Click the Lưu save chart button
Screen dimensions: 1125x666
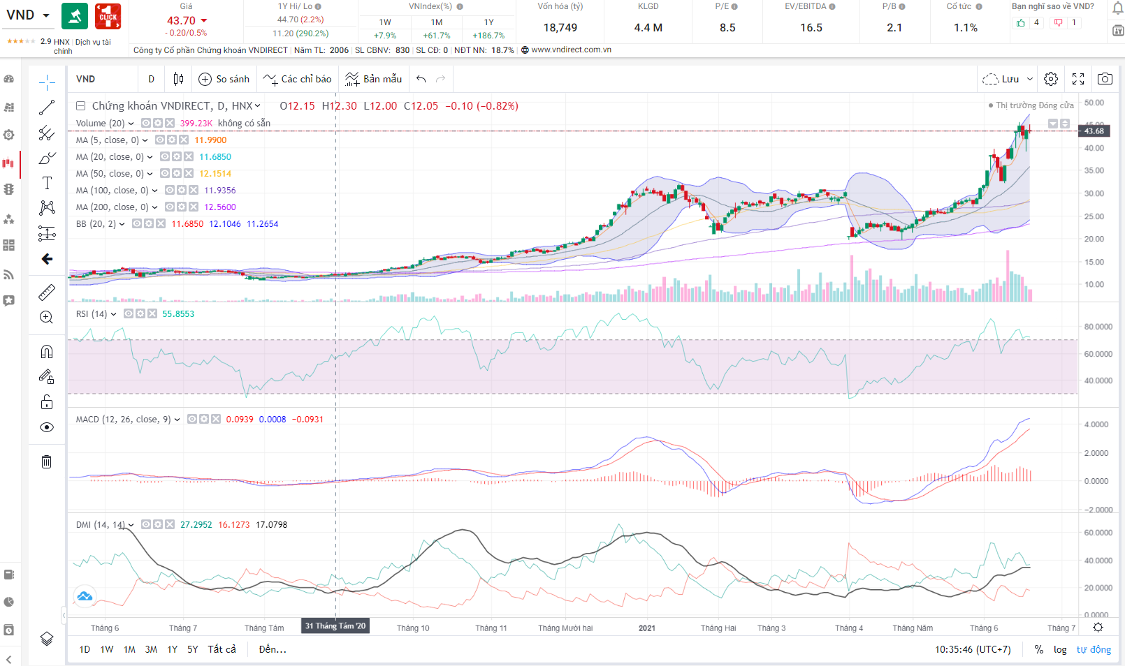coord(1001,79)
